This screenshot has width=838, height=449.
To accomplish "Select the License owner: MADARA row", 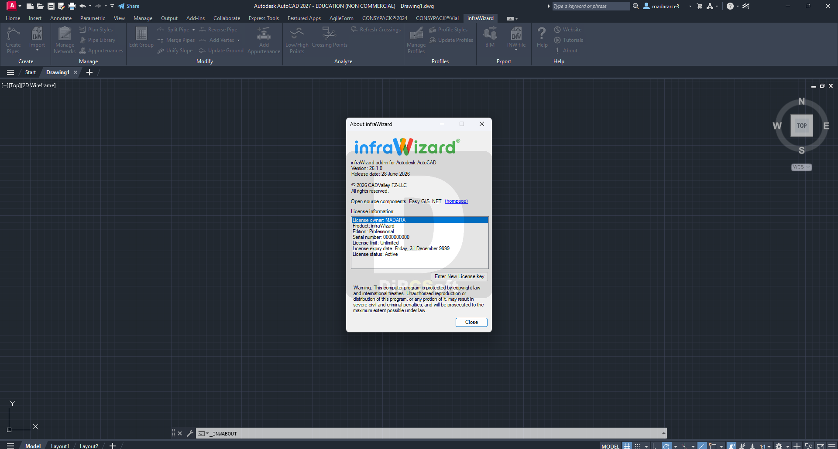I will [x=419, y=220].
